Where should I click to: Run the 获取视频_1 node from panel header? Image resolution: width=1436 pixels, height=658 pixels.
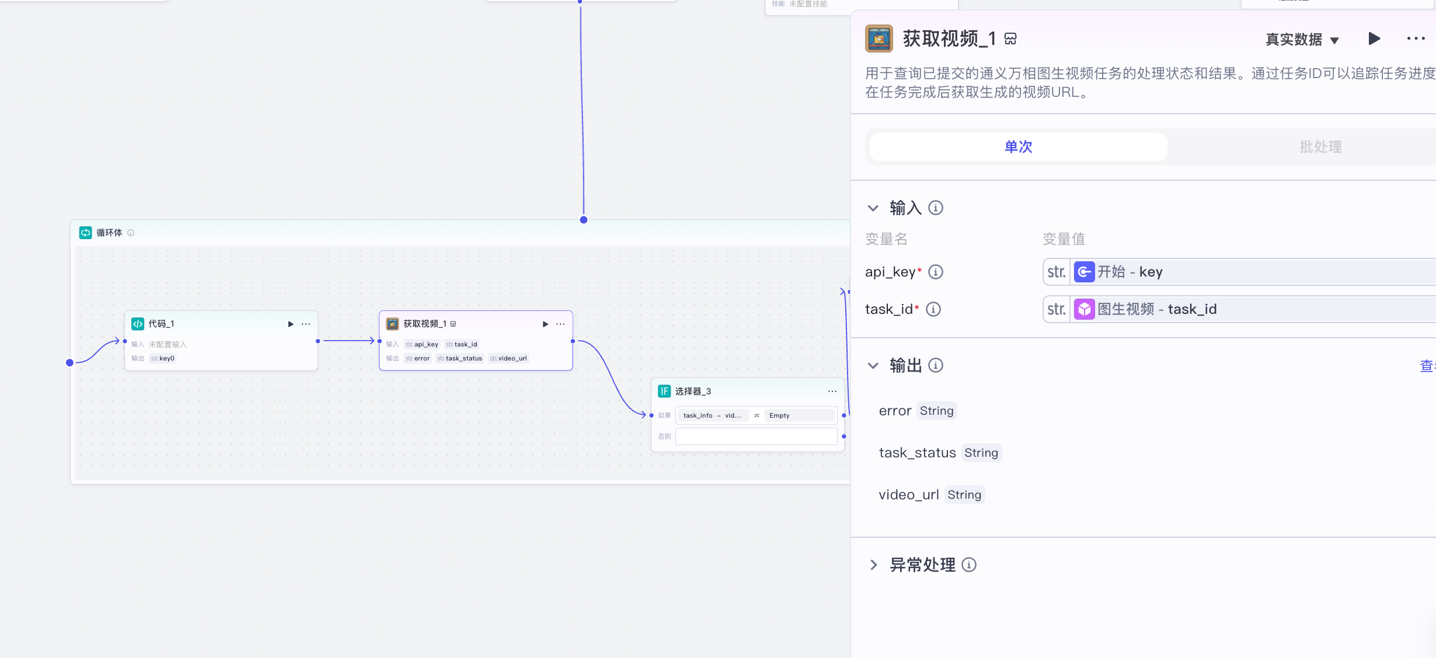(x=1374, y=39)
